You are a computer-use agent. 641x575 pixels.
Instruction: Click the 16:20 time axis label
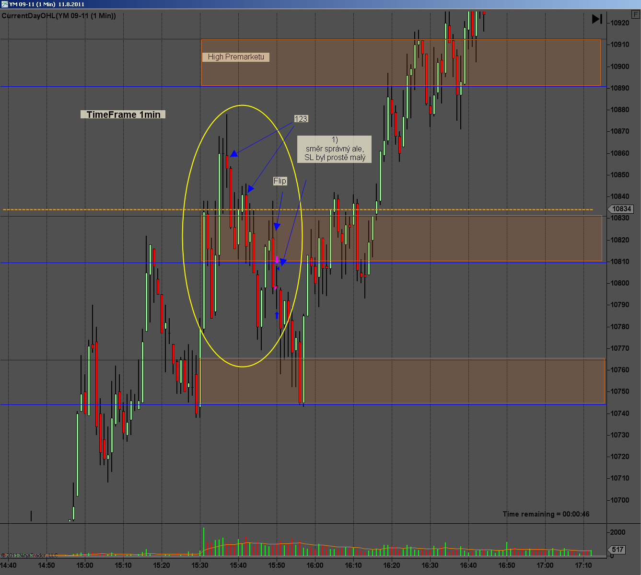(392, 565)
